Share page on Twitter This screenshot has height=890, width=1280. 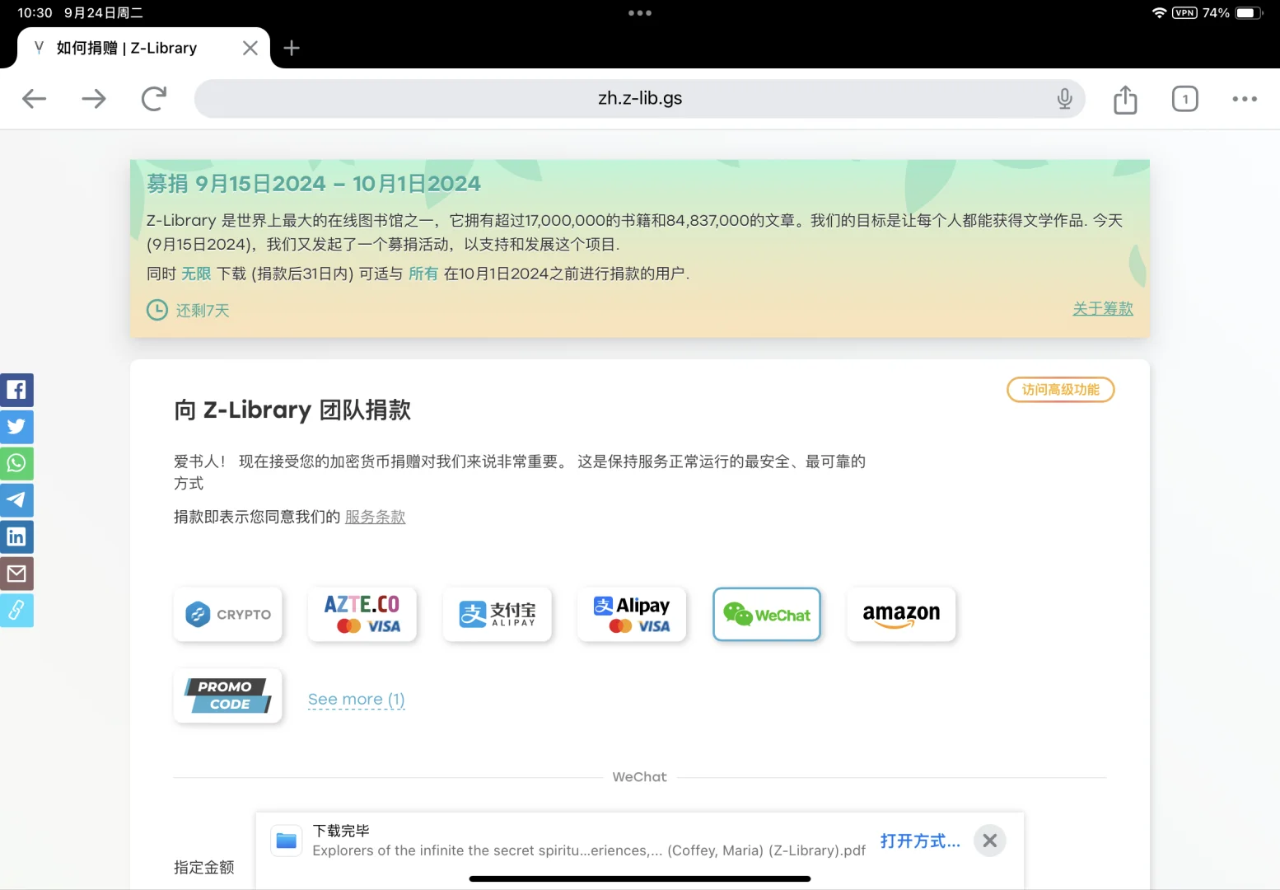16,426
